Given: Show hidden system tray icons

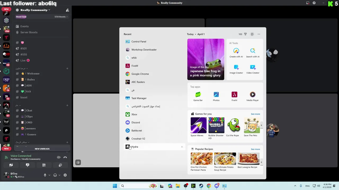Looking at the screenshot, I should pyautogui.click(x=295, y=186).
